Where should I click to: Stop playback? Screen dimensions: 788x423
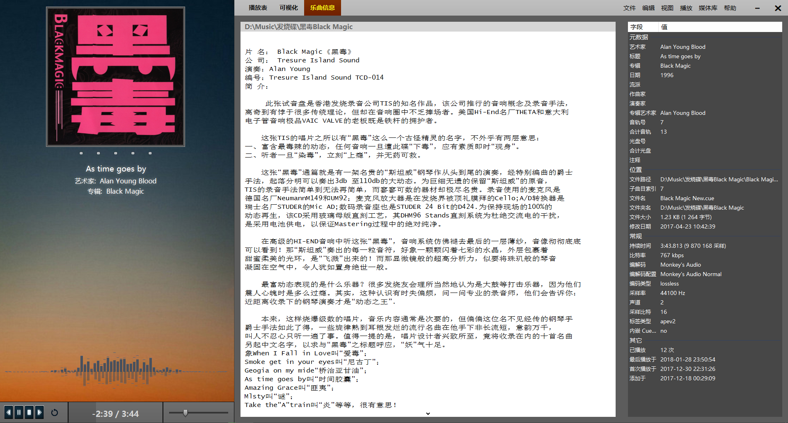pos(29,412)
